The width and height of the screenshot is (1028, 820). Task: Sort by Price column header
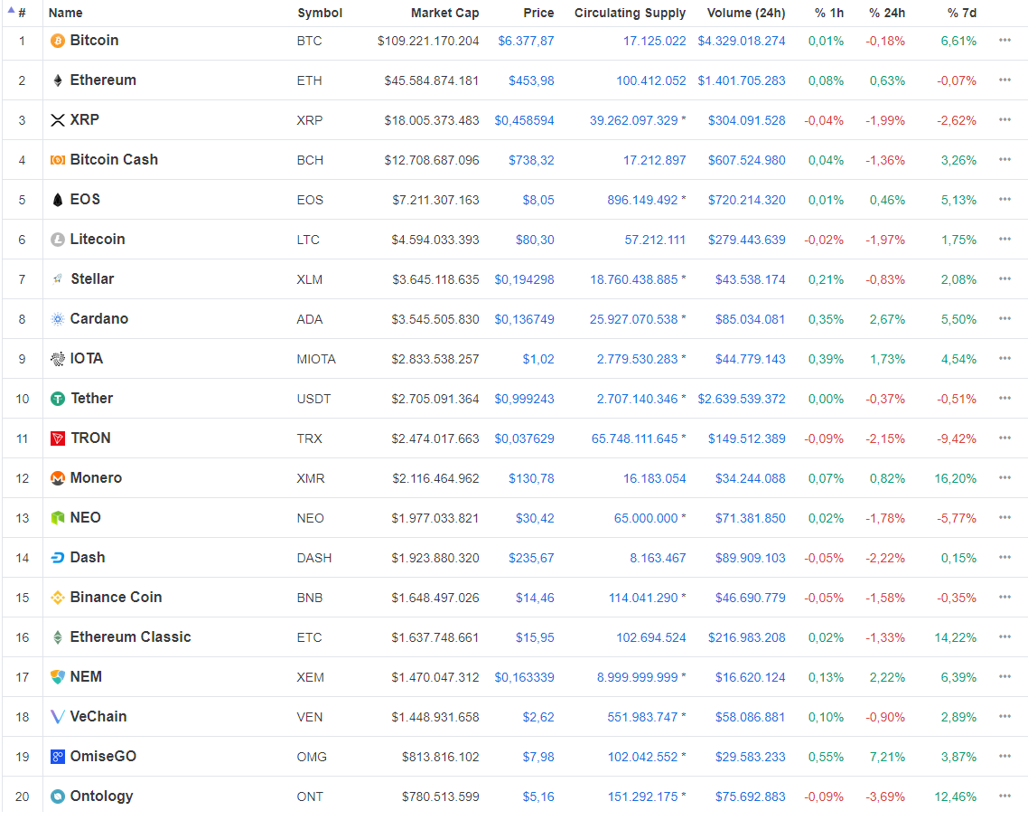coord(538,14)
